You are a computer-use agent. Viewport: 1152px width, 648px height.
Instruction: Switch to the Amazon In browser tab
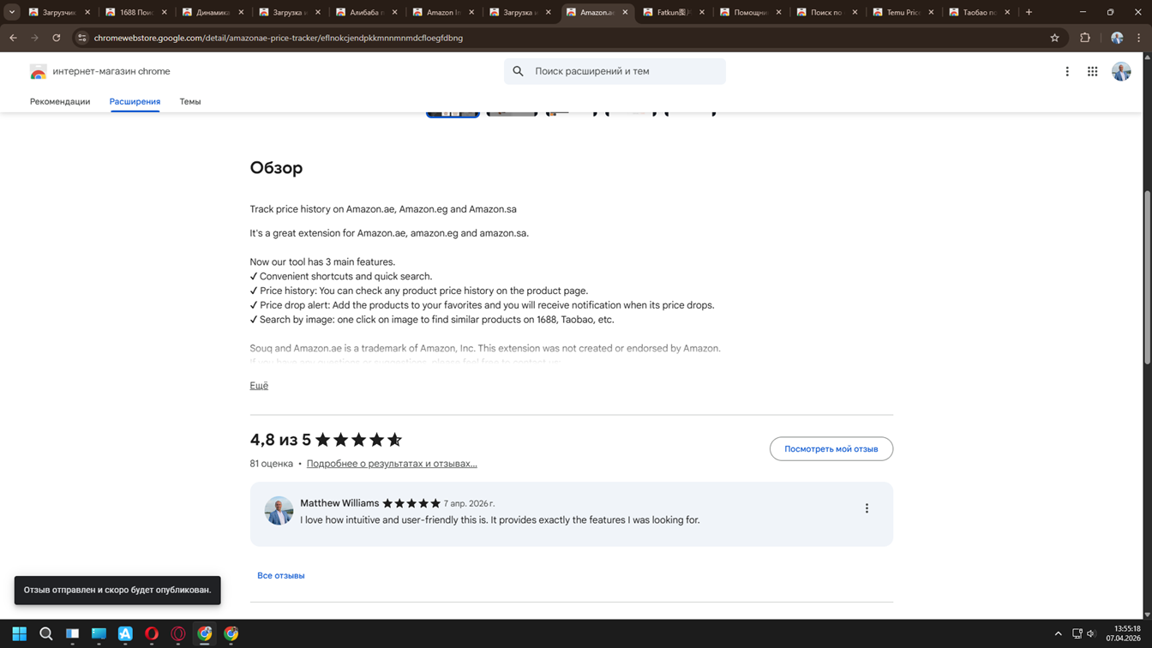click(442, 12)
